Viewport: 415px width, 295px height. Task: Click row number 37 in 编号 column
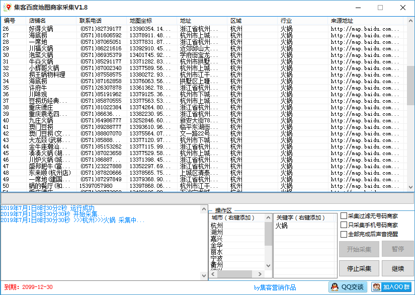[6, 101]
